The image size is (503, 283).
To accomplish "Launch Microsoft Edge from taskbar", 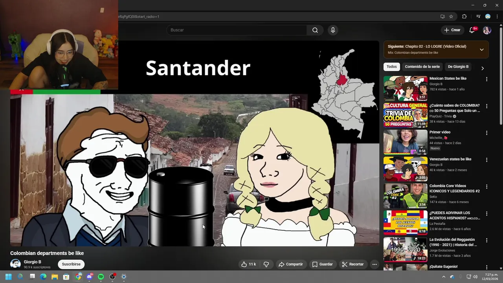I will click(44, 277).
